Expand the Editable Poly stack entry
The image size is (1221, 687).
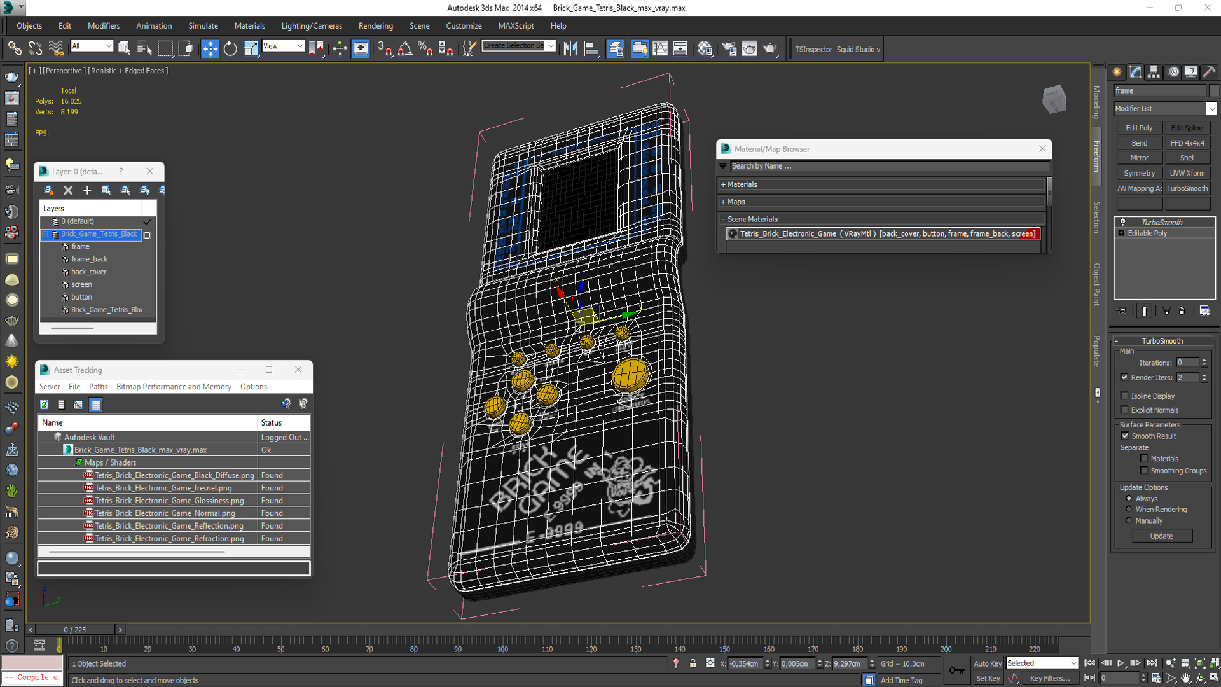(x=1122, y=233)
